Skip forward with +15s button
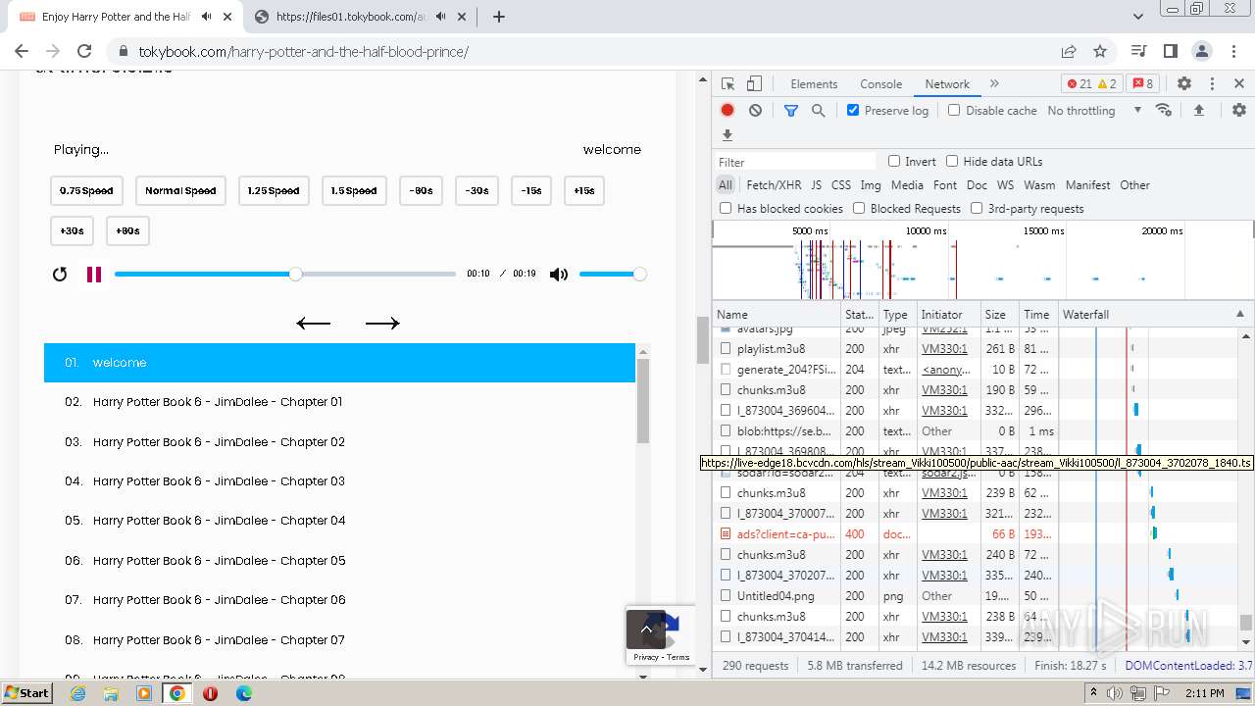This screenshot has width=1255, height=706. pos(584,191)
